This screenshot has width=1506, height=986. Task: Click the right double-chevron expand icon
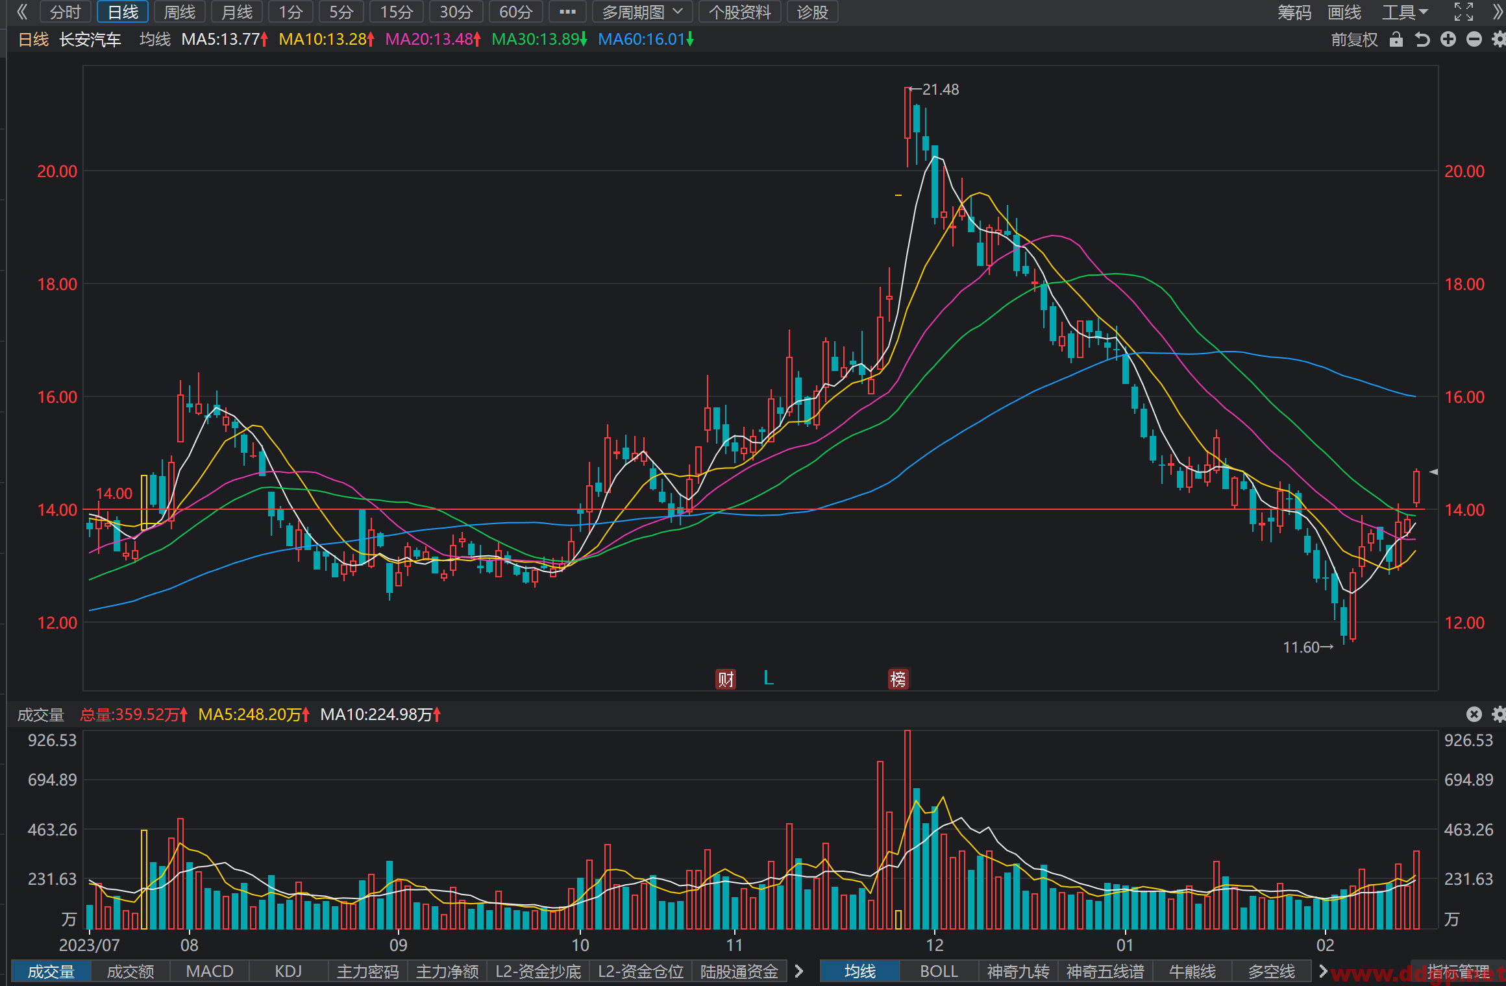pyautogui.click(x=1498, y=12)
